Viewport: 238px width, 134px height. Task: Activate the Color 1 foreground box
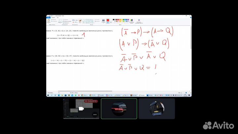click(x=108, y=21)
